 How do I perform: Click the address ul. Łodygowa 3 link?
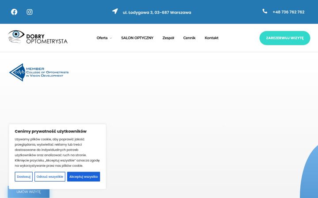157,12
